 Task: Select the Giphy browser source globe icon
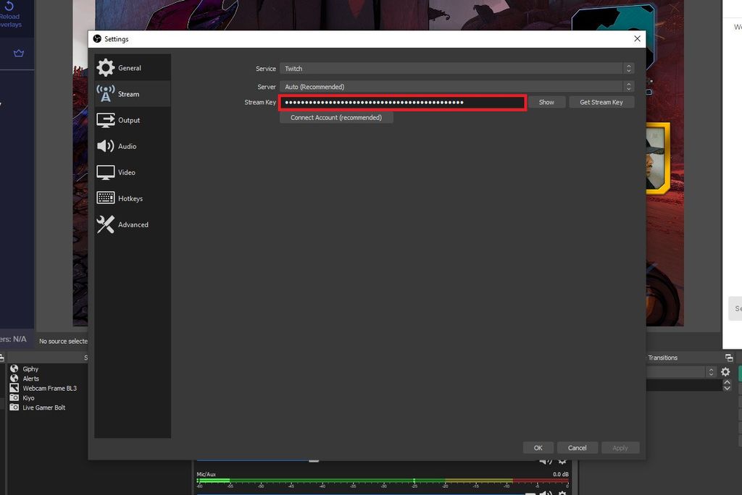click(x=14, y=368)
